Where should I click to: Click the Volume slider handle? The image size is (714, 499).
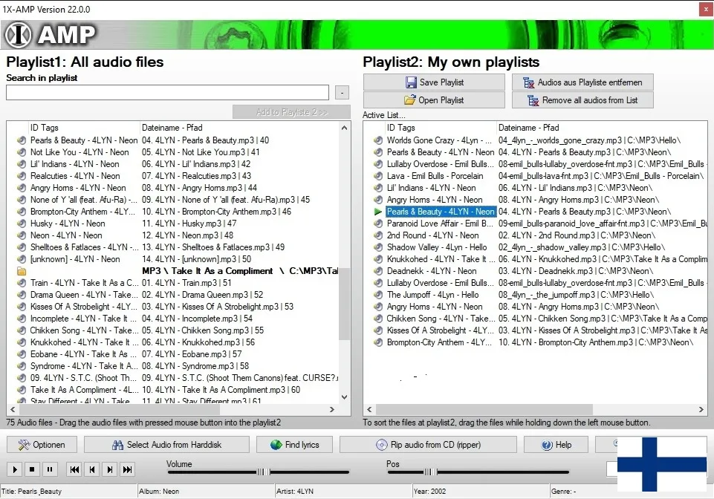[x=262, y=472]
